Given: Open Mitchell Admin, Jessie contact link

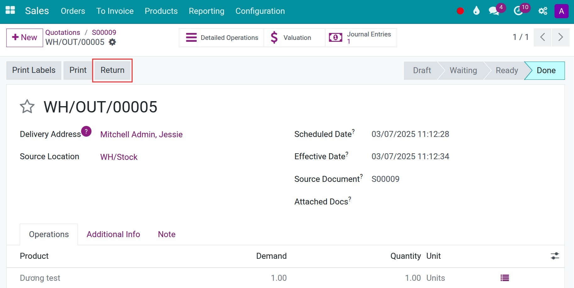Looking at the screenshot, I should point(141,134).
